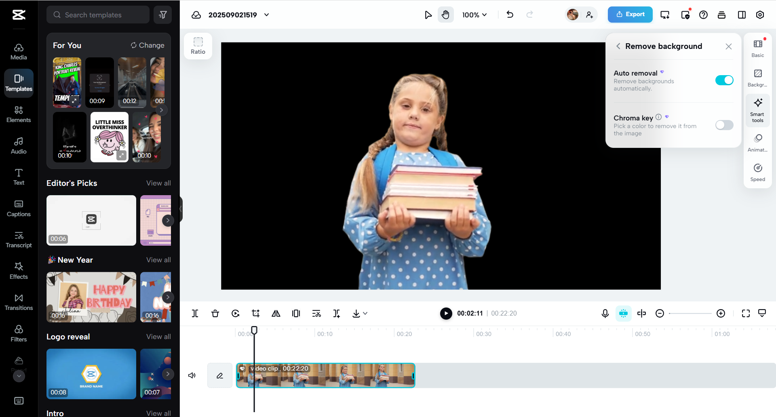Show next Logo reveal templates
The height and width of the screenshot is (417, 776).
pos(168,374)
